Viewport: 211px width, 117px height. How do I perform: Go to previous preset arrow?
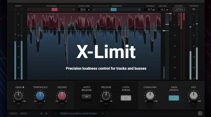point(55,114)
